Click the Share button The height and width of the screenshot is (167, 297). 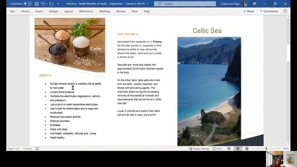pos(249,11)
